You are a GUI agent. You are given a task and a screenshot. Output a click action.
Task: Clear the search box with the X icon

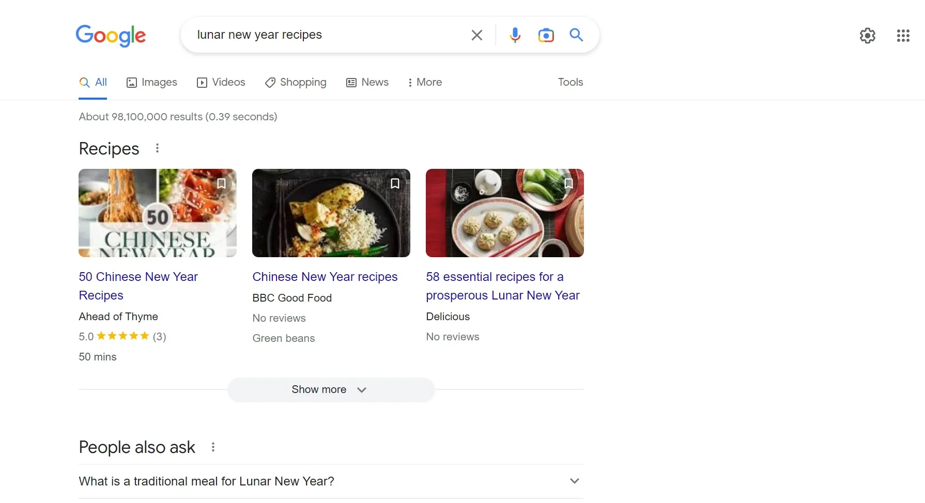[476, 35]
